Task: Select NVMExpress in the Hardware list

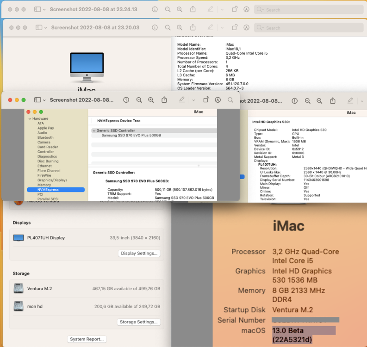Action: [56, 190]
